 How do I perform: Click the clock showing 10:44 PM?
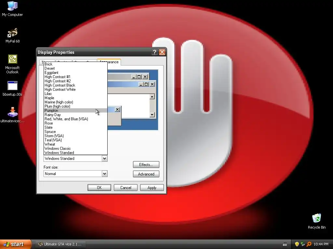(x=321, y=244)
